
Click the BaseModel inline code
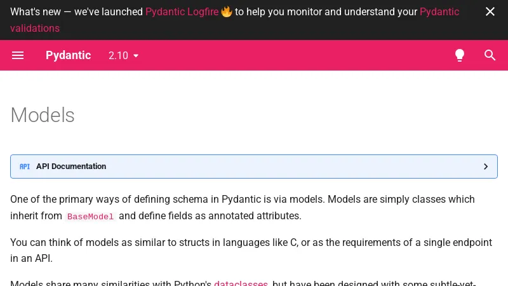click(90, 216)
